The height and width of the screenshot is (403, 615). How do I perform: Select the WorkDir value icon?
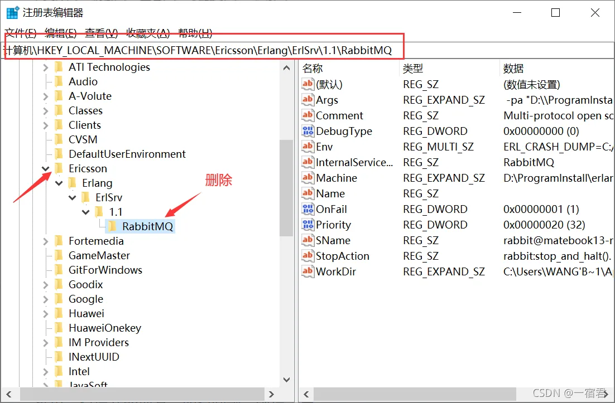[x=307, y=271]
